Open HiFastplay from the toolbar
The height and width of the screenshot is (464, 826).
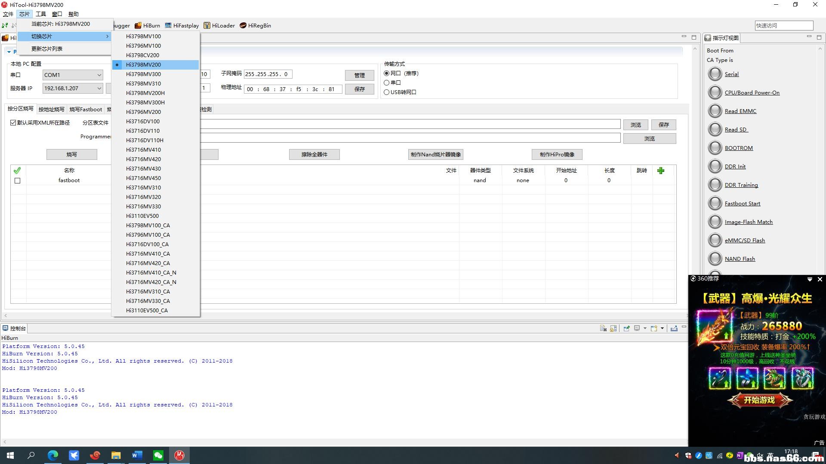[x=182, y=25]
